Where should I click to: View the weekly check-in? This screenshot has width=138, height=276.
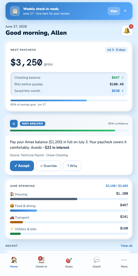[114, 11]
